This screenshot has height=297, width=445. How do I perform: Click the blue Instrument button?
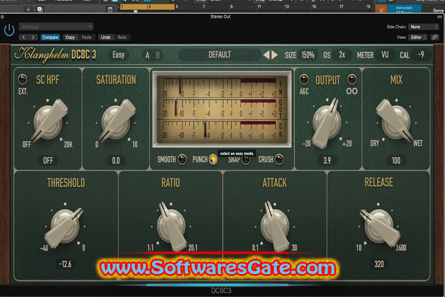(x=404, y=9)
